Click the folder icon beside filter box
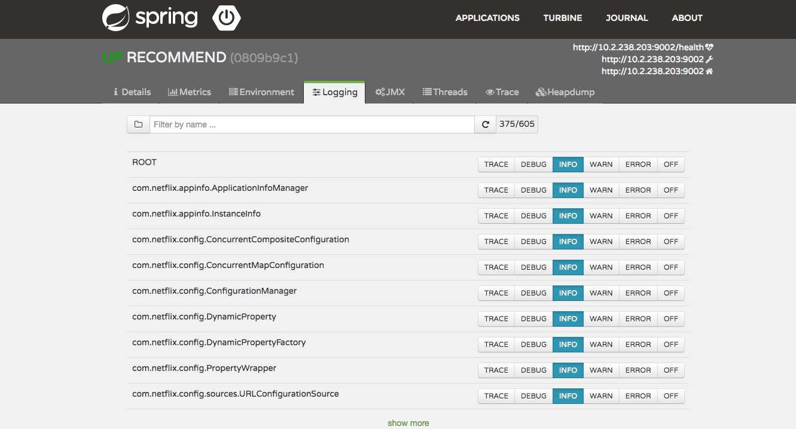Image resolution: width=796 pixels, height=429 pixels. 138,124
